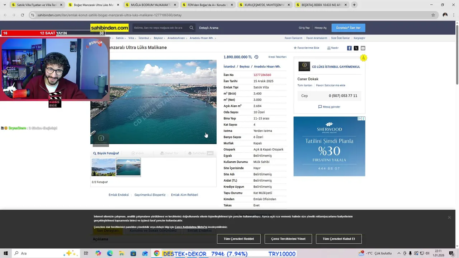Click the price history clock icon
The image size is (459, 258).
[256, 57]
